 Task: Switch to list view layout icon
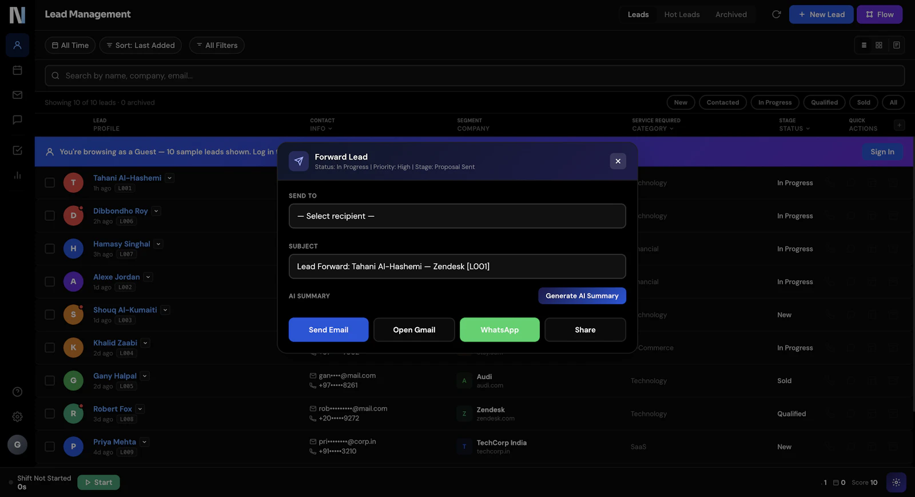coord(864,45)
